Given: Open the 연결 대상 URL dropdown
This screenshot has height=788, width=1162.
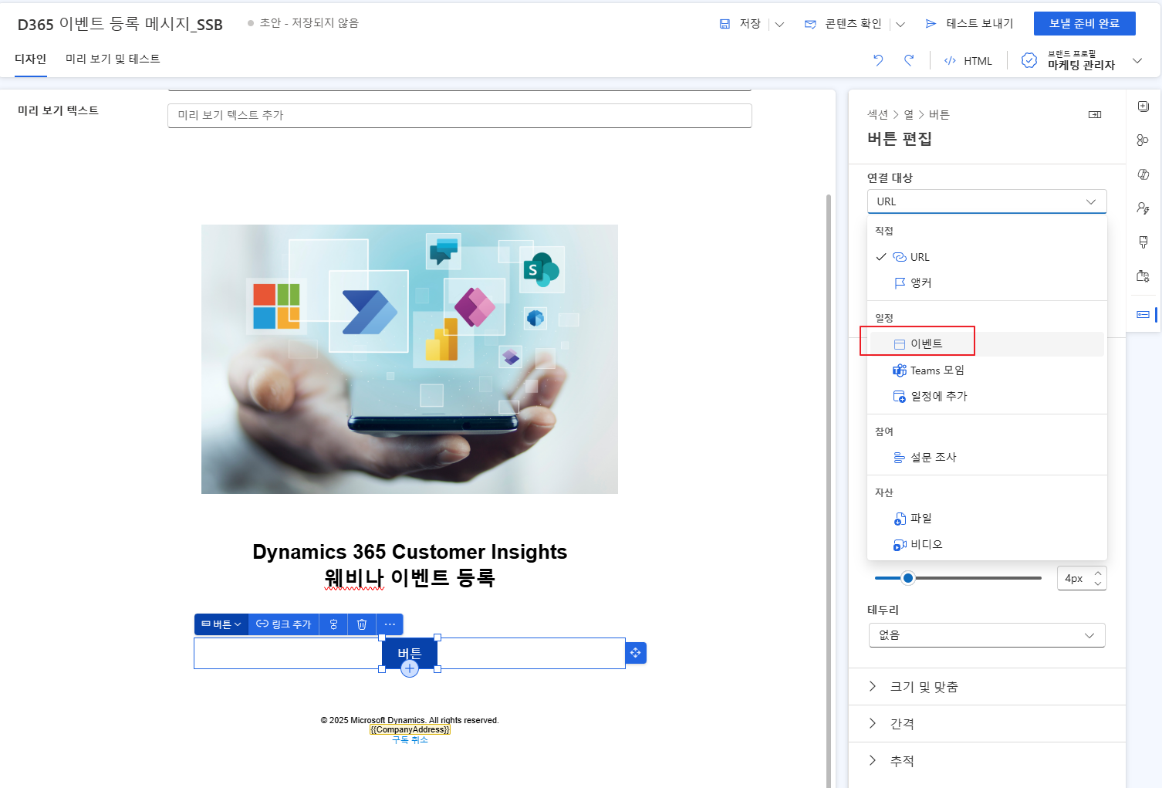Looking at the screenshot, I should click(987, 201).
